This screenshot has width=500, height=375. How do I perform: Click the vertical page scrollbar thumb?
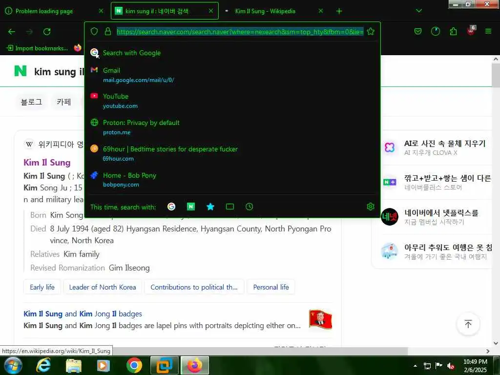pos(496,75)
